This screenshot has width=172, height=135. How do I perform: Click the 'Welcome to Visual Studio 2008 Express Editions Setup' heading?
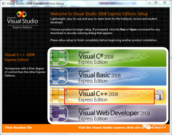pos(99,14)
